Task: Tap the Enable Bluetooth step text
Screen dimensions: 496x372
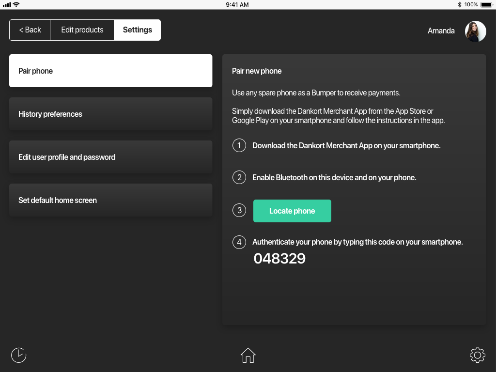Action: click(334, 177)
